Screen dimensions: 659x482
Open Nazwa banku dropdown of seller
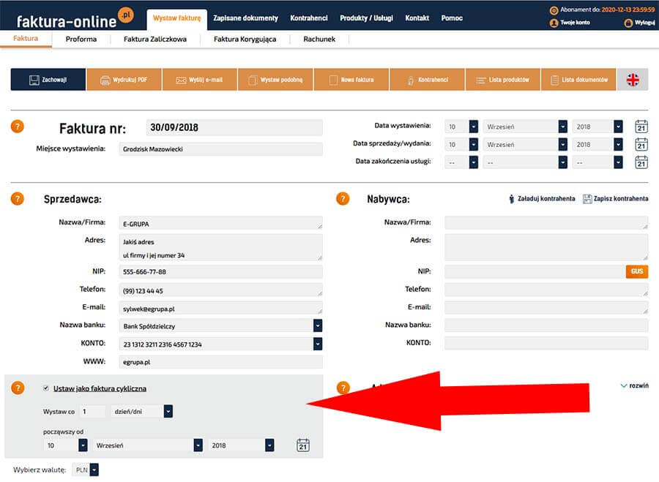(318, 325)
